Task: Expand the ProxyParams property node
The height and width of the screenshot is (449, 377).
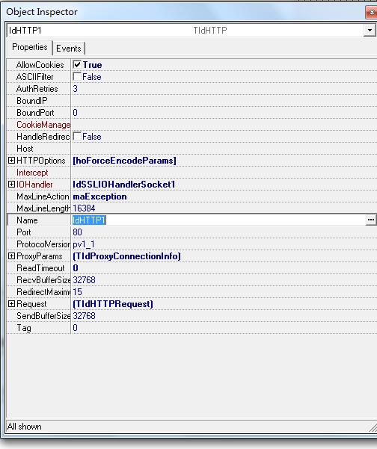Action: (11, 256)
